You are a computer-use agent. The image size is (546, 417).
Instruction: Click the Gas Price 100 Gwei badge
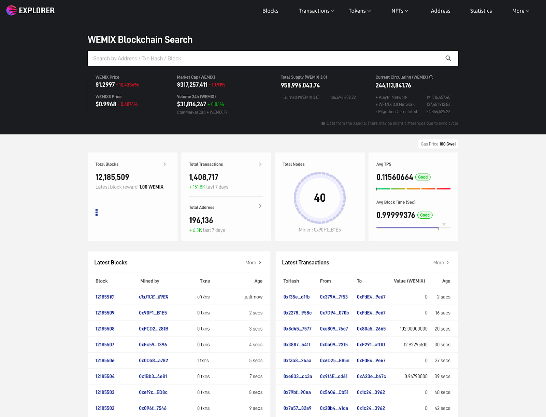click(438, 144)
